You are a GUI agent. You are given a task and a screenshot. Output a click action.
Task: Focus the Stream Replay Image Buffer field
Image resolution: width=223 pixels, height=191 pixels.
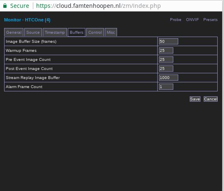[168, 77]
